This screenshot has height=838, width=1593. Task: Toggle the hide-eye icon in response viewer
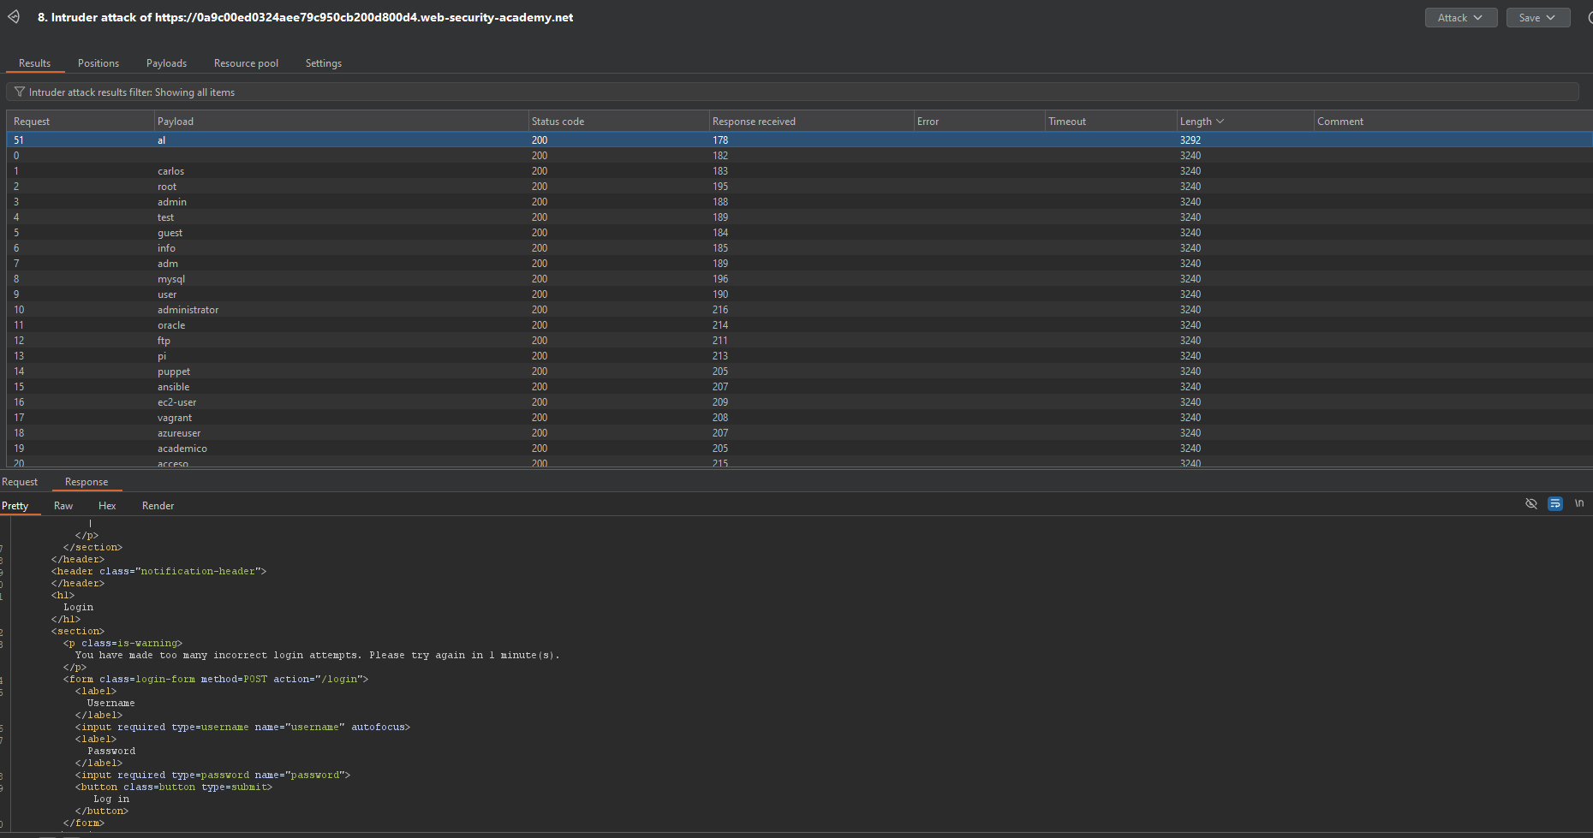1531,503
